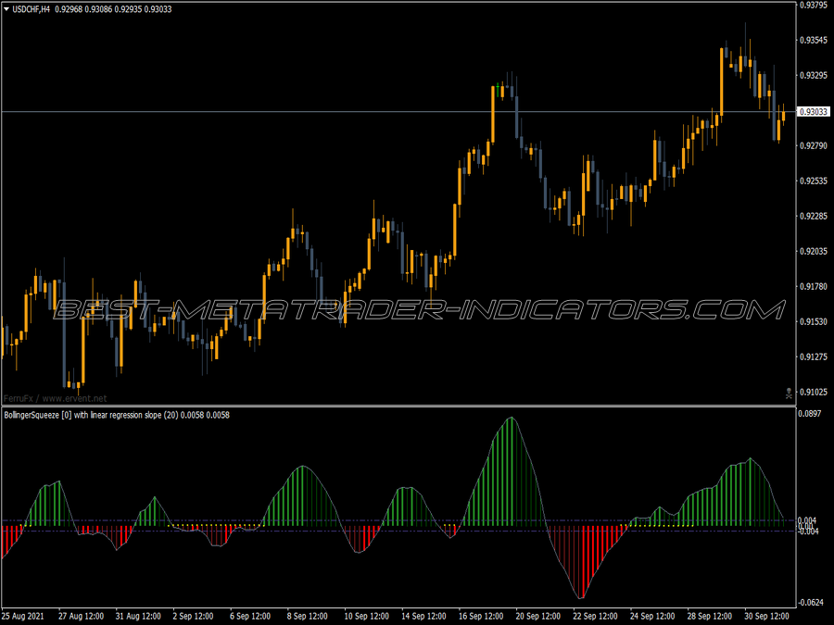The image size is (834, 625).
Task: Click the 20 Sep 12:00 time label
Action: [x=537, y=617]
